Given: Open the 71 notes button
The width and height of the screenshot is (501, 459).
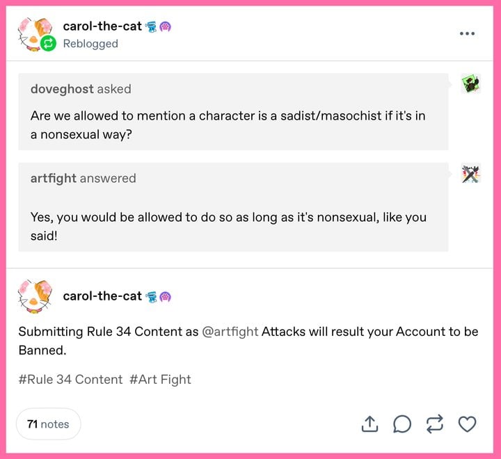Looking at the screenshot, I should pos(48,424).
